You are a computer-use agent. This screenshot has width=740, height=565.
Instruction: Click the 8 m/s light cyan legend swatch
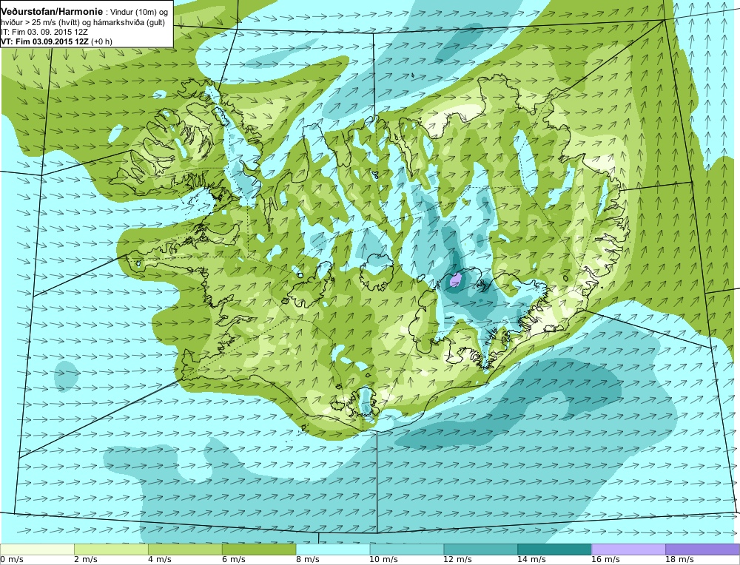333,549
